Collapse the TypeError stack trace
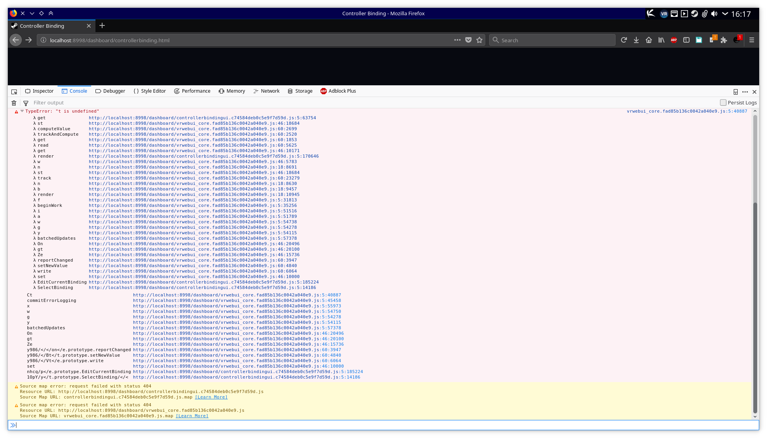 (22, 111)
